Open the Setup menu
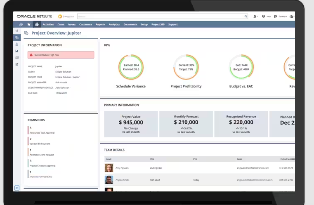 coord(144,24)
